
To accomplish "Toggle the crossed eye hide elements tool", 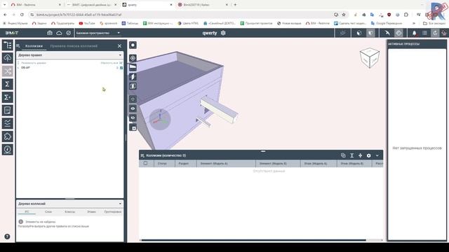I will click(x=133, y=118).
